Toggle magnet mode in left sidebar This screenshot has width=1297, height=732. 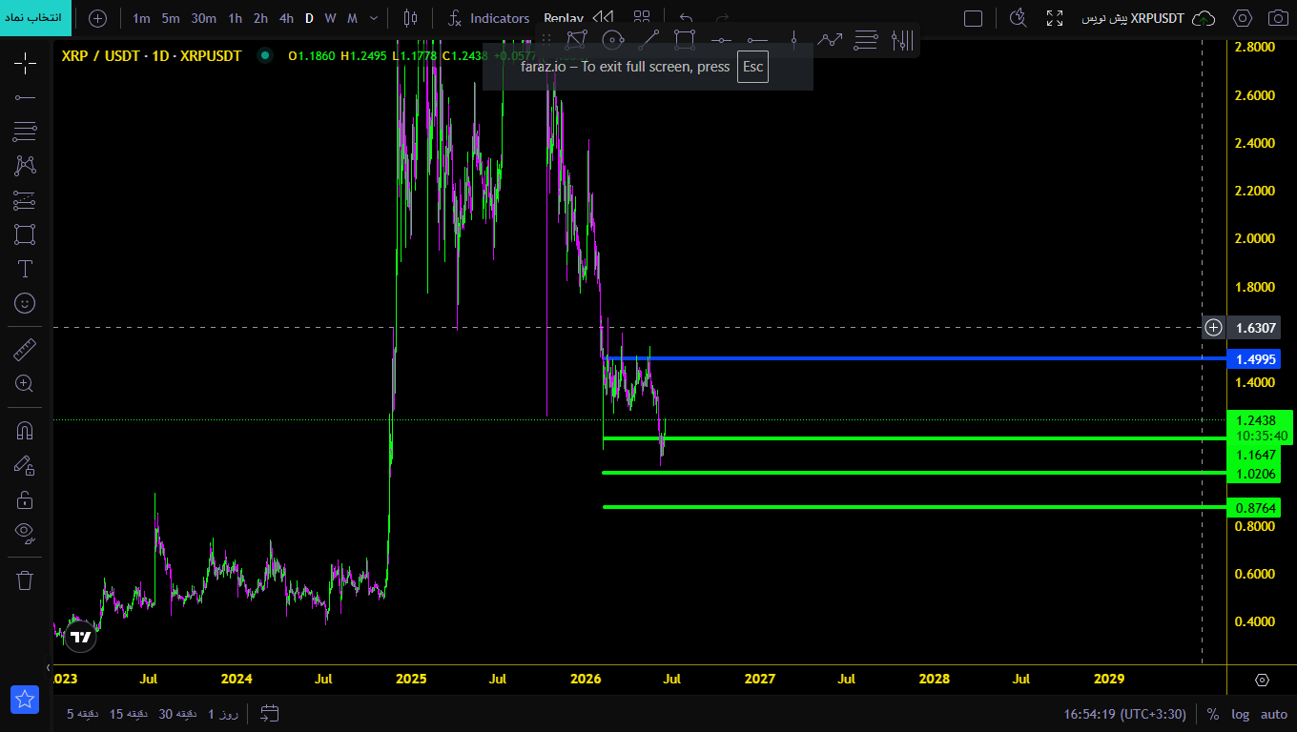[25, 430]
